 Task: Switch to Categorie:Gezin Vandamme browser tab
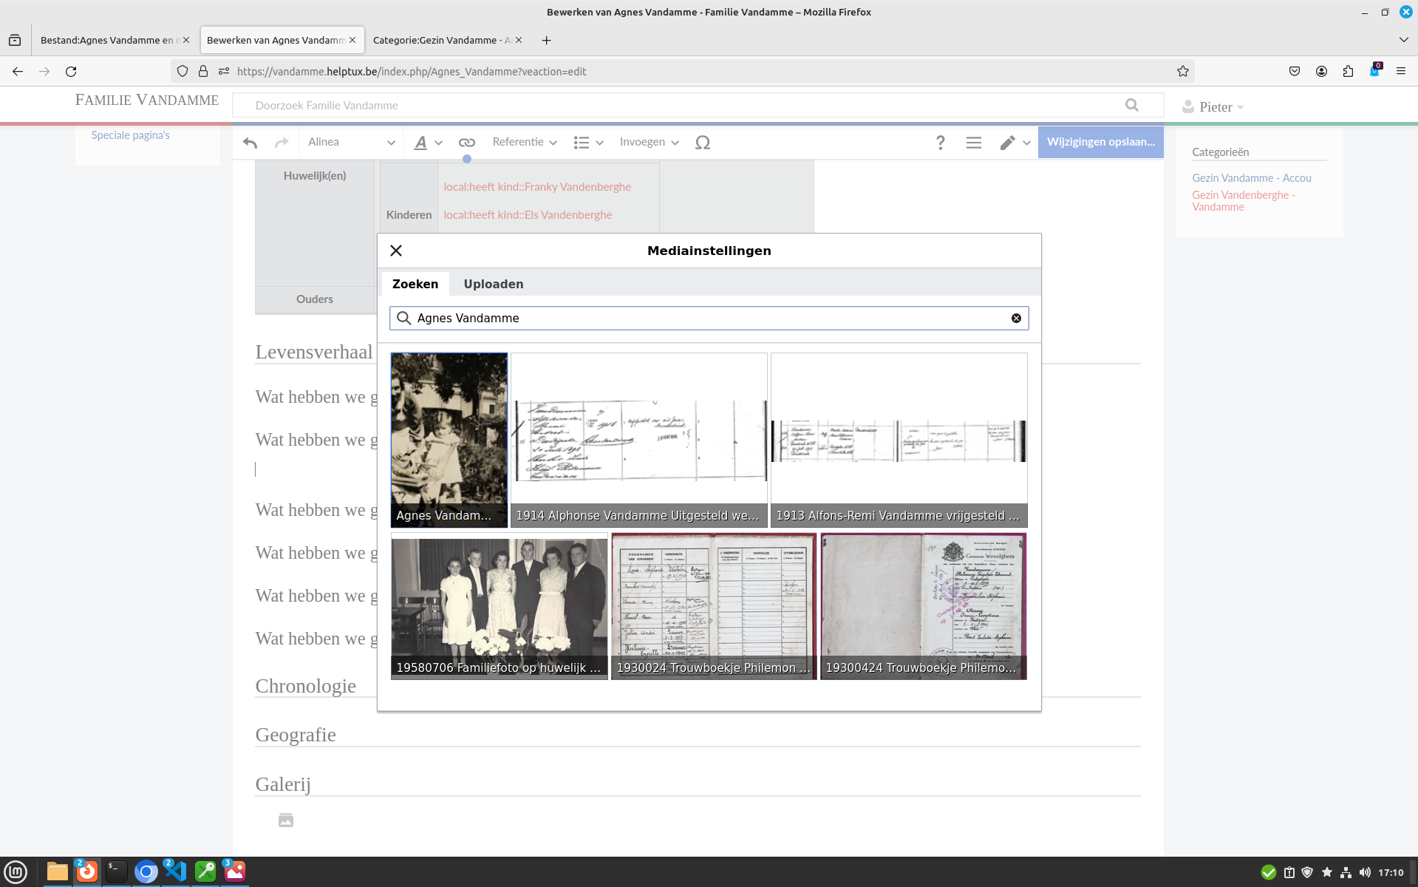click(x=440, y=40)
